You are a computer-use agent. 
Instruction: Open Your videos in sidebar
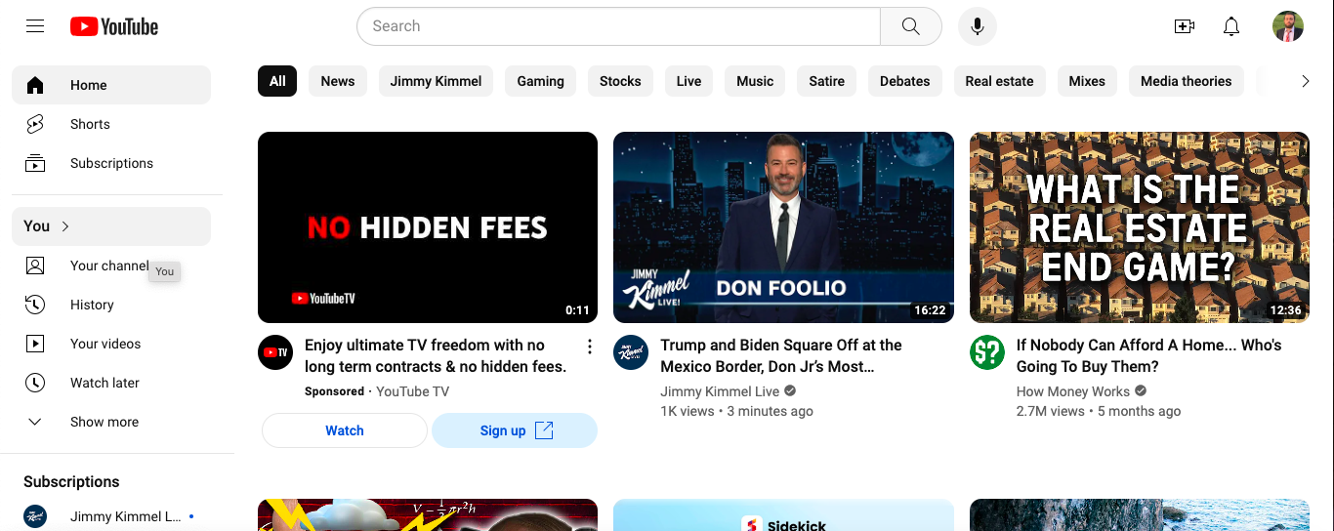click(111, 344)
